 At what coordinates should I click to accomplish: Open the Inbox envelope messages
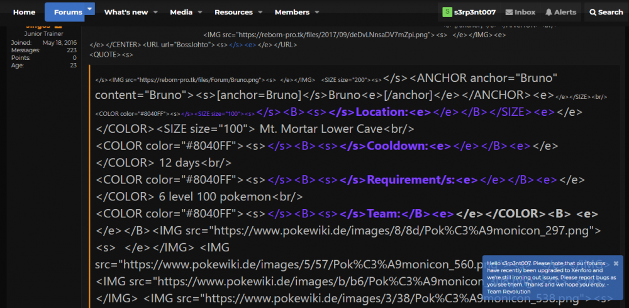[x=520, y=12]
